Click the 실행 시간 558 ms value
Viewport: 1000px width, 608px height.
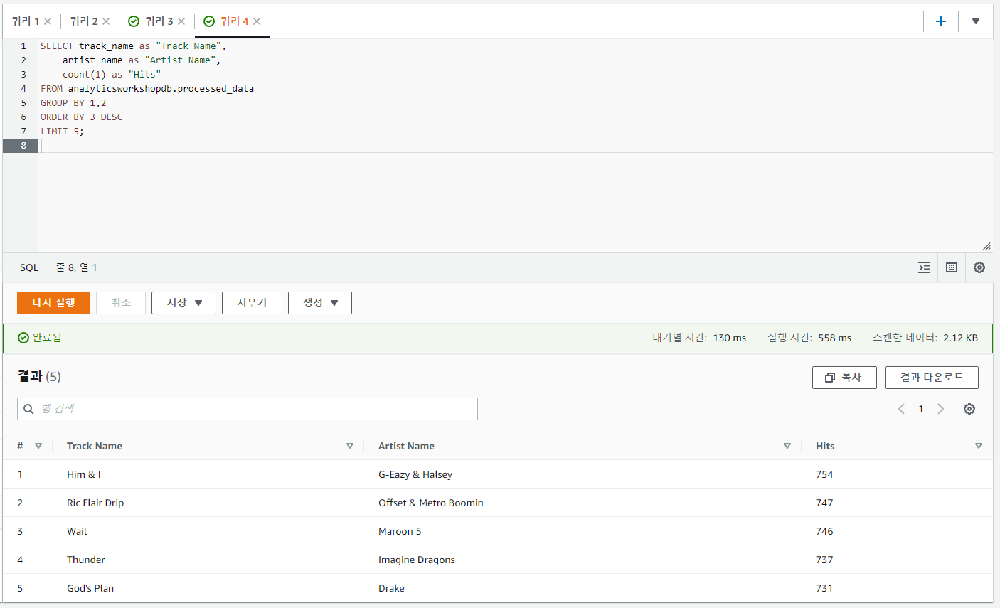click(834, 338)
